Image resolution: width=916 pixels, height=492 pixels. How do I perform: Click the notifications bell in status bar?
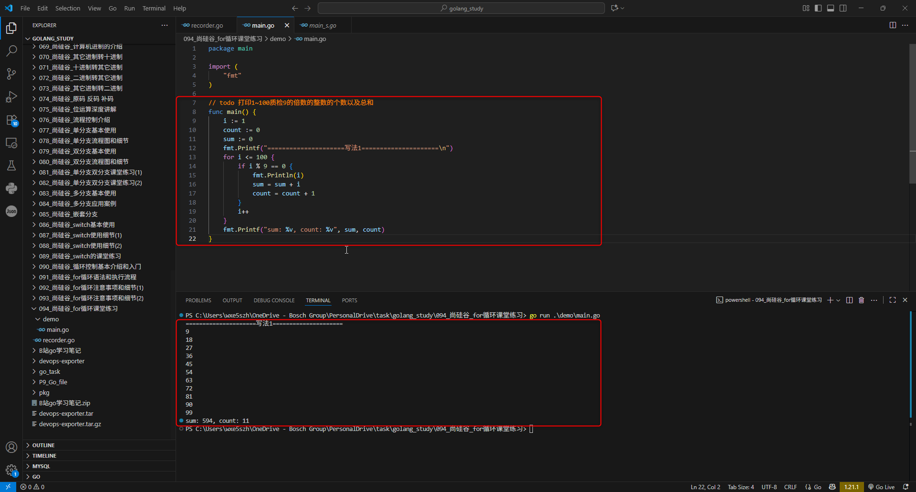pos(906,487)
